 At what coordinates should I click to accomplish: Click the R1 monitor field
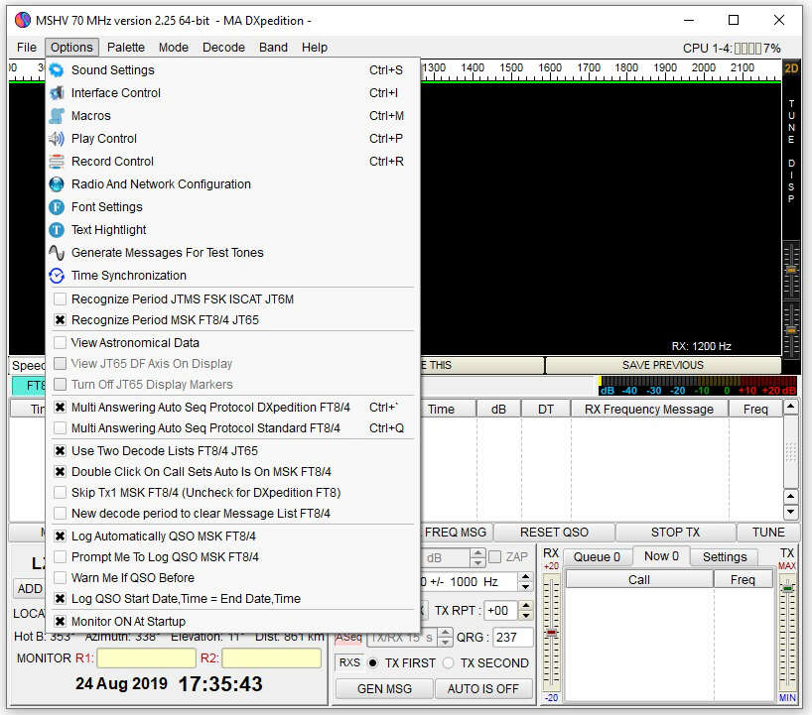146,658
